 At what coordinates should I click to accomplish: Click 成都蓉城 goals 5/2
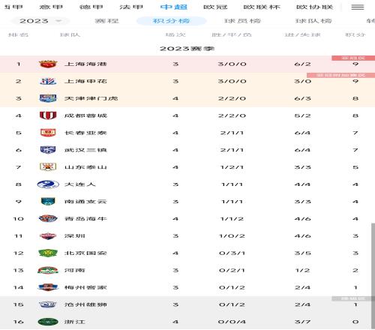(x=302, y=115)
